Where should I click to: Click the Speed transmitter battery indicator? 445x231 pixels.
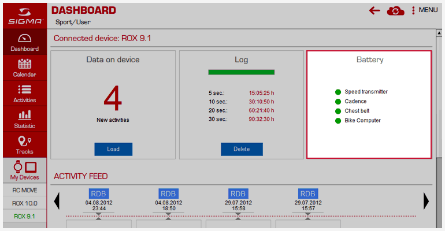point(338,92)
